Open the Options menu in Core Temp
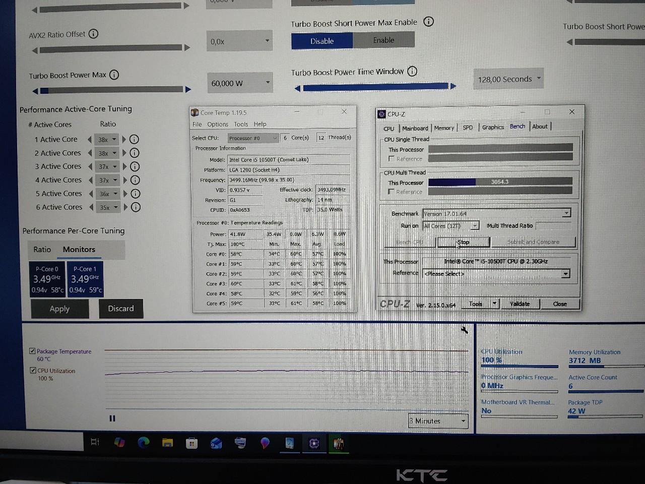This screenshot has height=484, width=645. (x=218, y=124)
